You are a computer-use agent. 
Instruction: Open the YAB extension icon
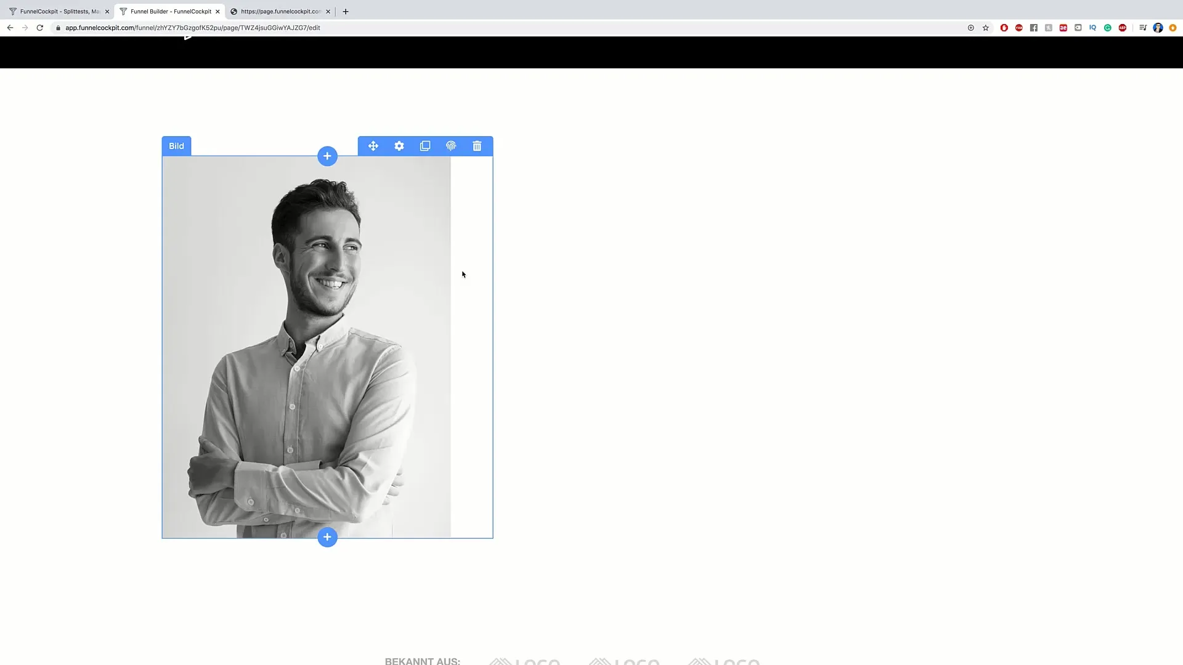(1018, 28)
